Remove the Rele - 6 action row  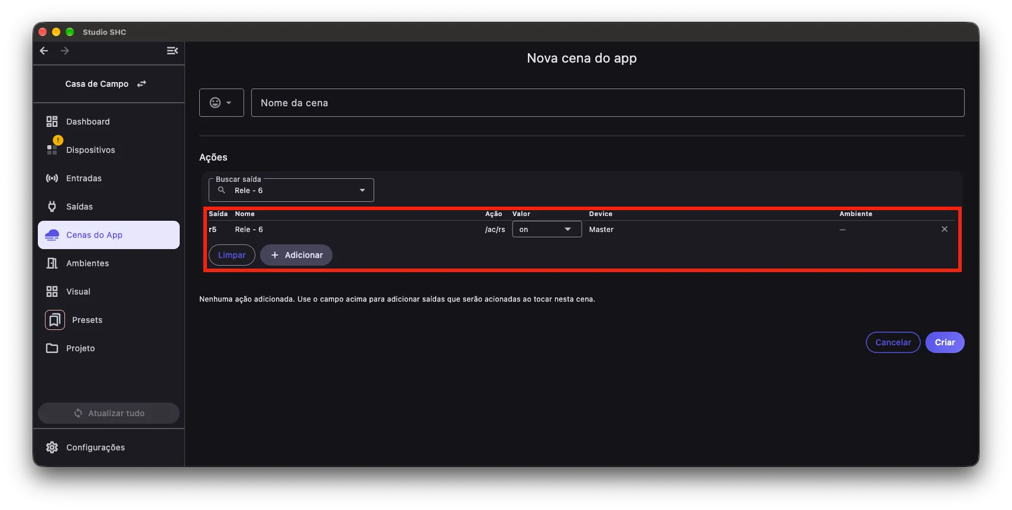pos(945,229)
